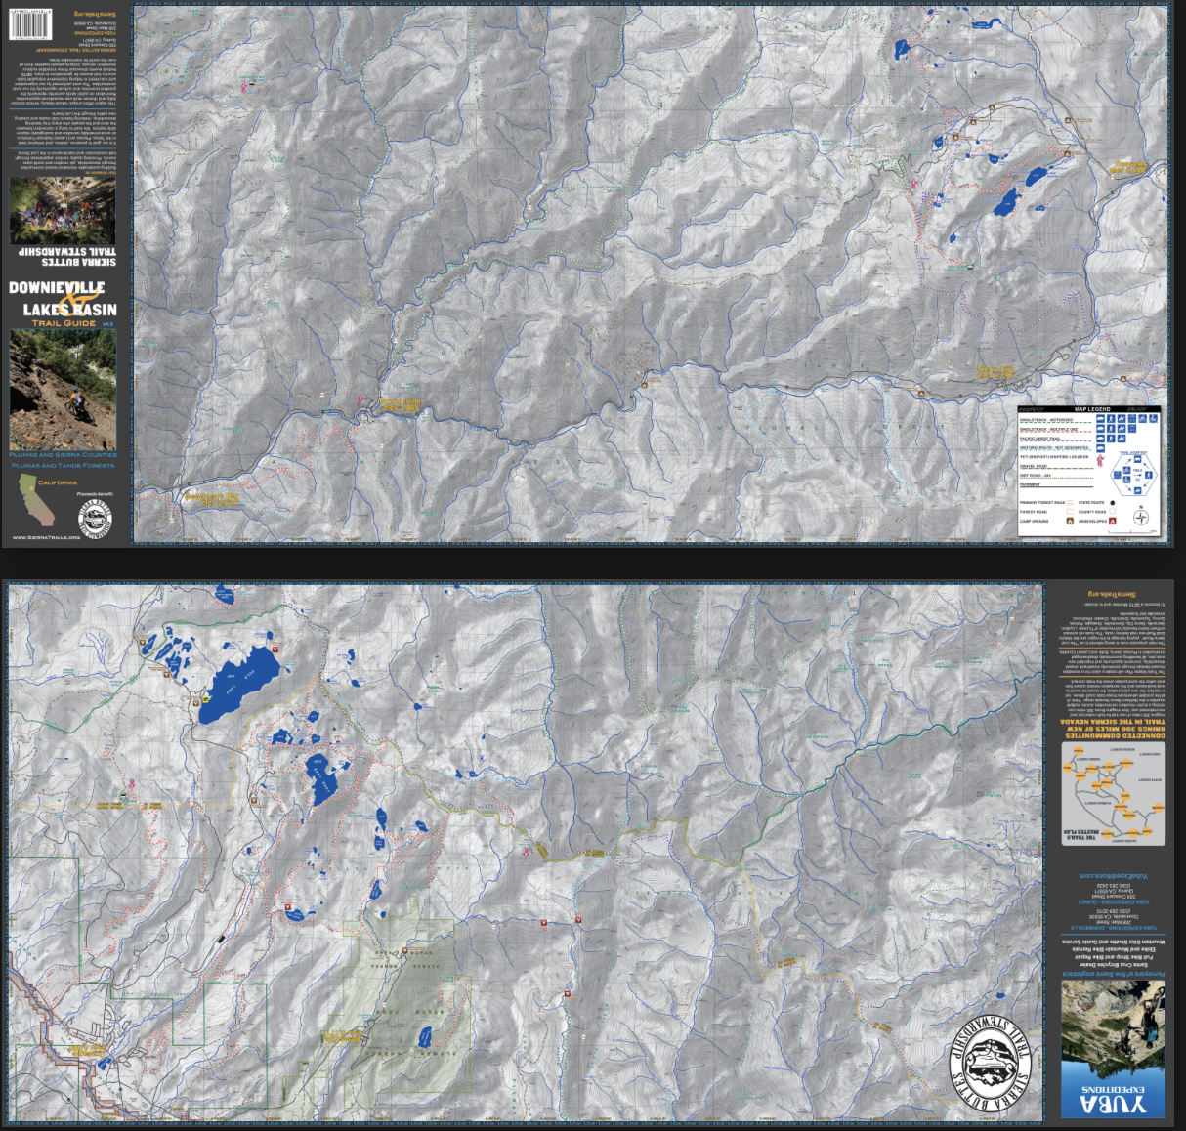Image resolution: width=1186 pixels, height=1131 pixels.
Task: Click the Pavement legend entry
Action: 1056,485
